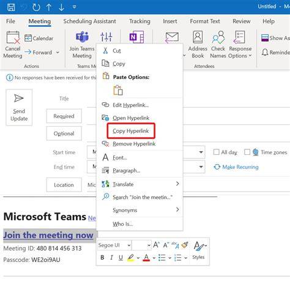290x281 pixels.
Task: Expand Synonyms submenu
Action: click(139, 210)
